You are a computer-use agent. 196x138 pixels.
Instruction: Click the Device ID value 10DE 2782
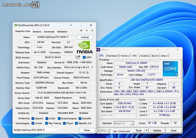(79, 62)
